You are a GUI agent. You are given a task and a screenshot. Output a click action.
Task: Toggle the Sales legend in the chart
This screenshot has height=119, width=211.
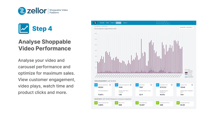tap(188, 69)
